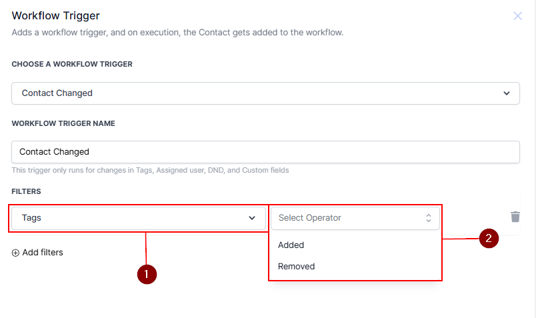Delete the Tags filter with trash icon
This screenshot has width=536, height=318.
(x=515, y=217)
